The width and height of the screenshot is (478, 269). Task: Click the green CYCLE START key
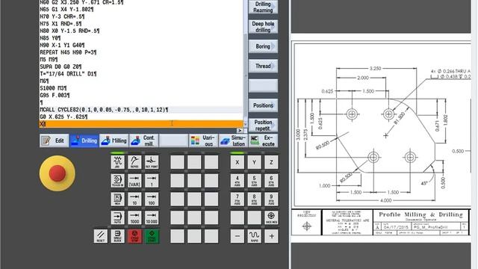[x=152, y=236]
